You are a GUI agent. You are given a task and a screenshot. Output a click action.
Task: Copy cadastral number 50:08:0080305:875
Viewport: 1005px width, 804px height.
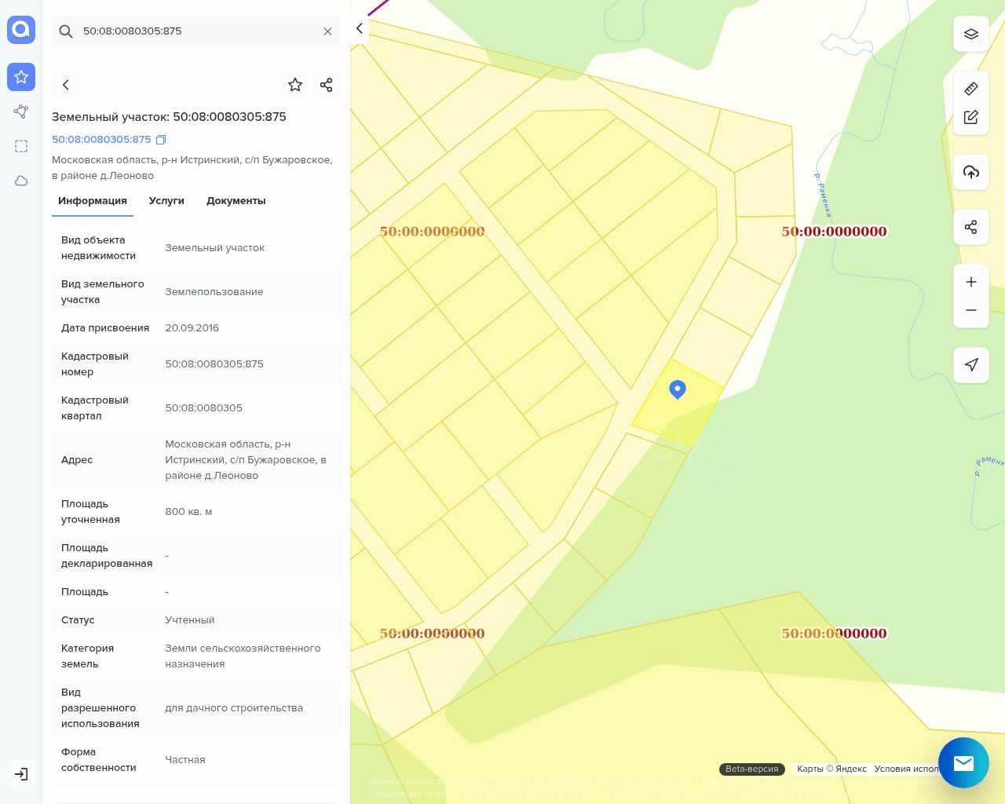161,140
